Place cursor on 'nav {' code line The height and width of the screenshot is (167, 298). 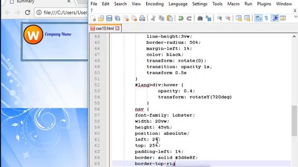142,109
